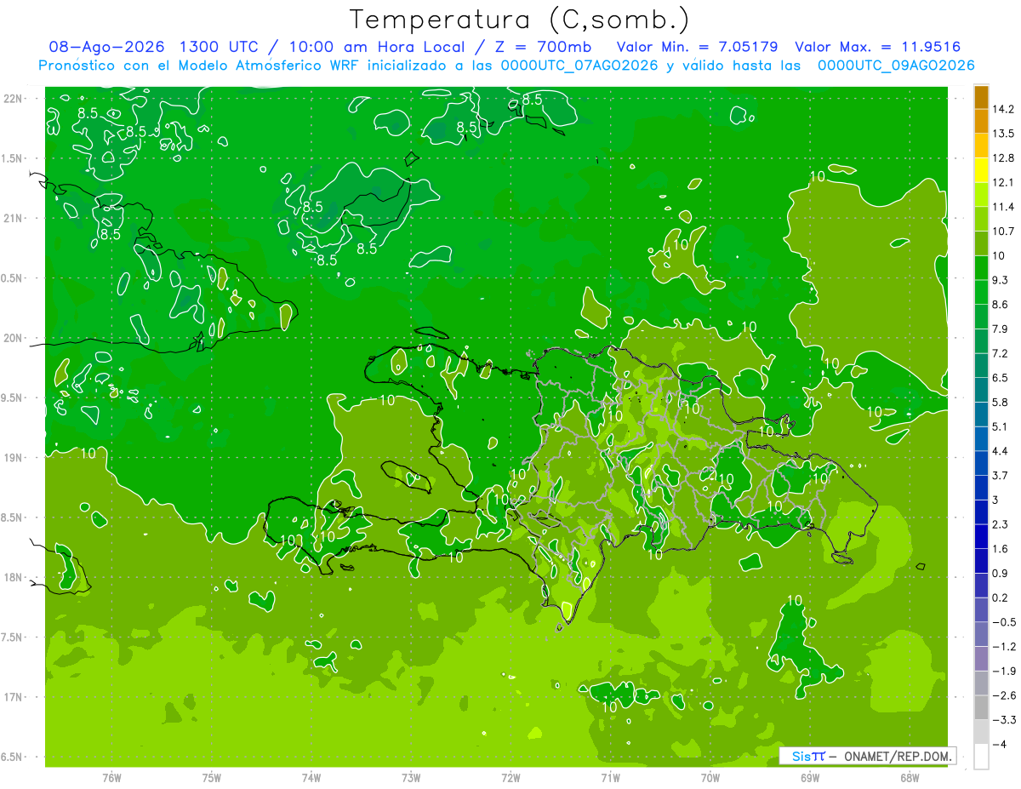Click the 14.2 value in the legend
Screen dimensions: 1021x789
click(x=1002, y=109)
